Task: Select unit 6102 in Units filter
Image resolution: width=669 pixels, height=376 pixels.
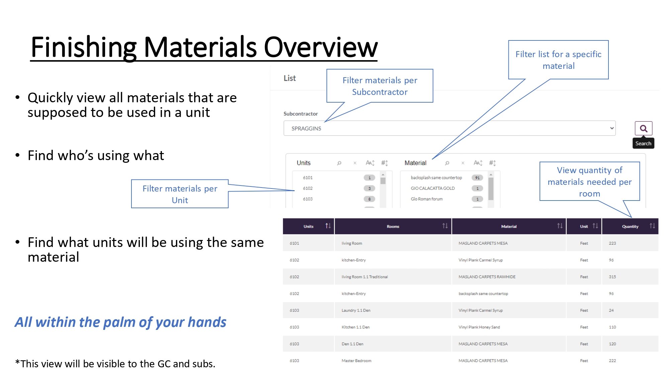Action: tap(308, 189)
